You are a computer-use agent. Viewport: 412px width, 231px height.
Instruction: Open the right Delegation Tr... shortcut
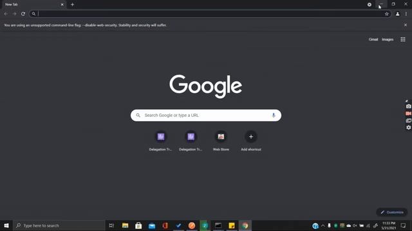pos(191,141)
